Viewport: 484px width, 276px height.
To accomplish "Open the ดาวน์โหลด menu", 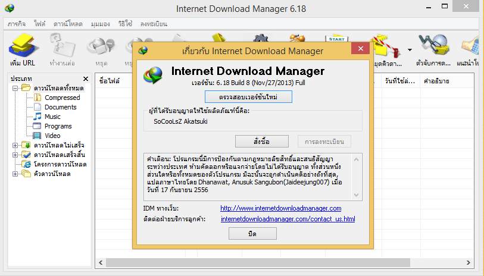I will click(x=68, y=24).
